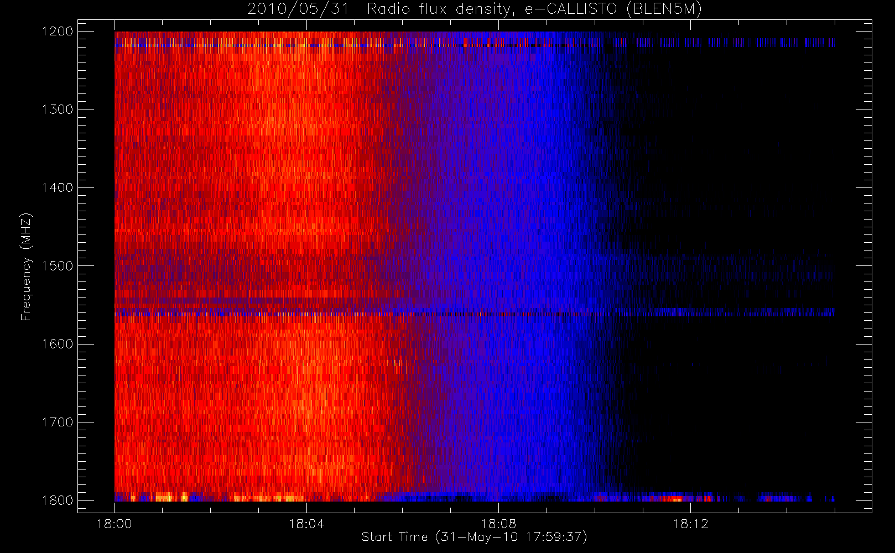The height and width of the screenshot is (553, 895).
Task: Click the 18:12 time tick label
Action: tap(690, 524)
